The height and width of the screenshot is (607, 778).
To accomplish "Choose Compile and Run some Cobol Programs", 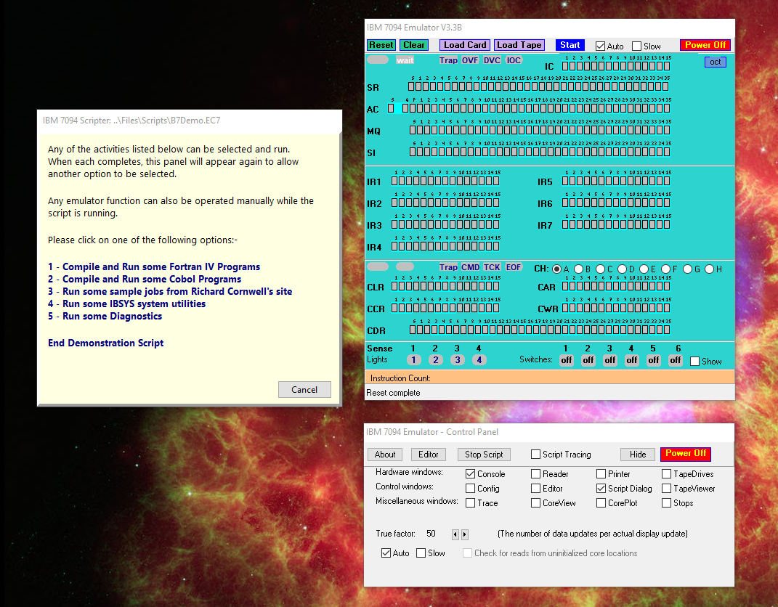I will pyautogui.click(x=145, y=280).
